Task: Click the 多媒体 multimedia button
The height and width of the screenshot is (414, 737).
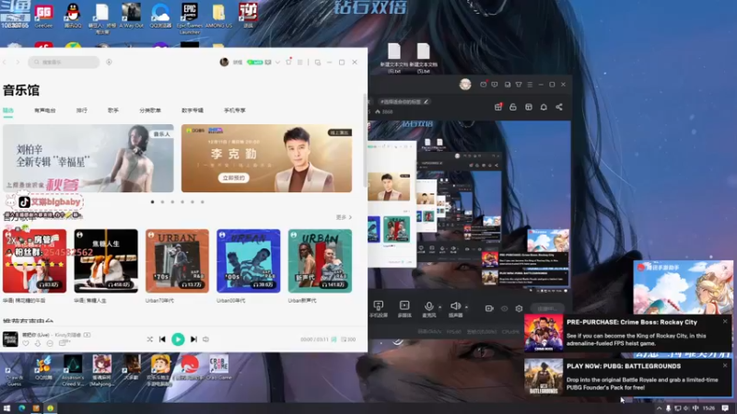Action: coord(404,309)
